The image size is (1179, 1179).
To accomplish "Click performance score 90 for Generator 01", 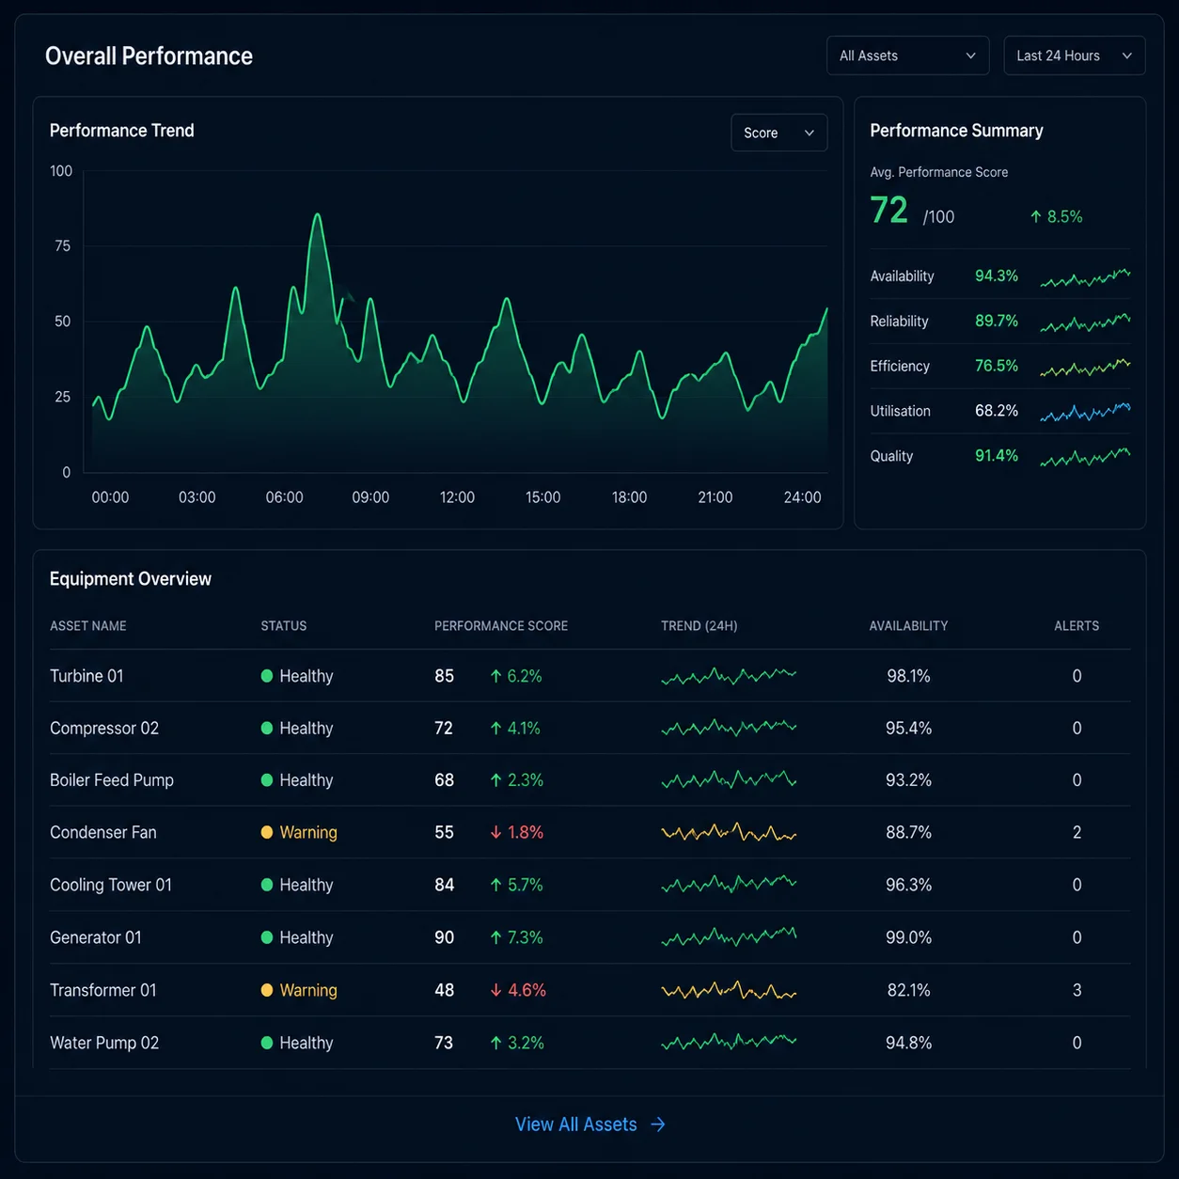I will pyautogui.click(x=445, y=937).
